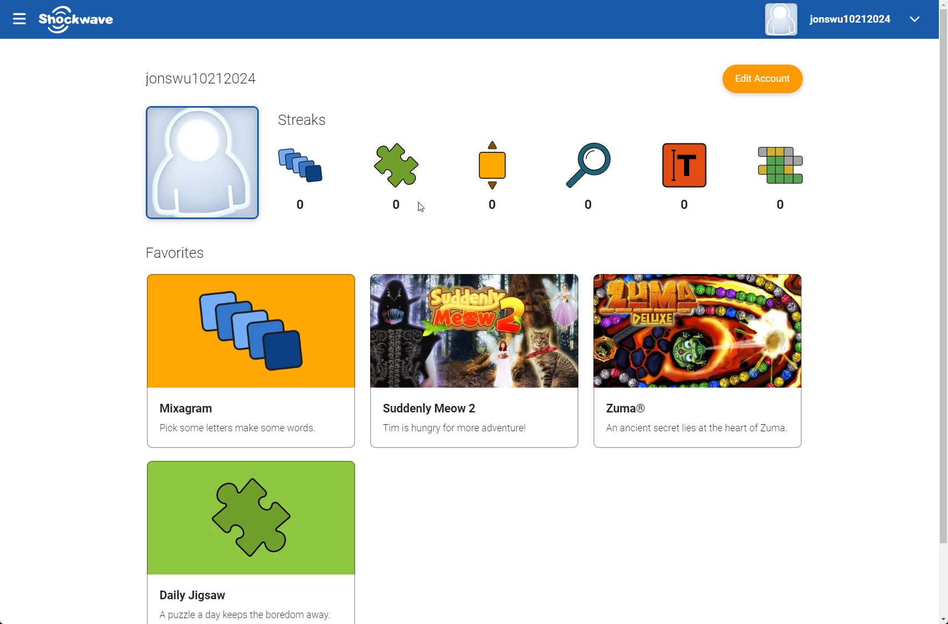Open the Daily Jigsaw green thumbnail
Screen dimensions: 948x624
pyautogui.click(x=251, y=518)
